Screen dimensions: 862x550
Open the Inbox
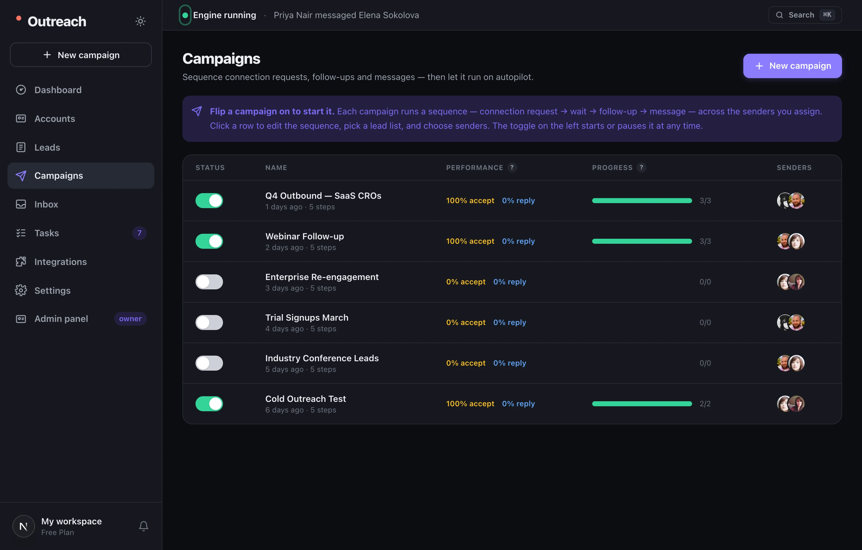tap(81, 204)
